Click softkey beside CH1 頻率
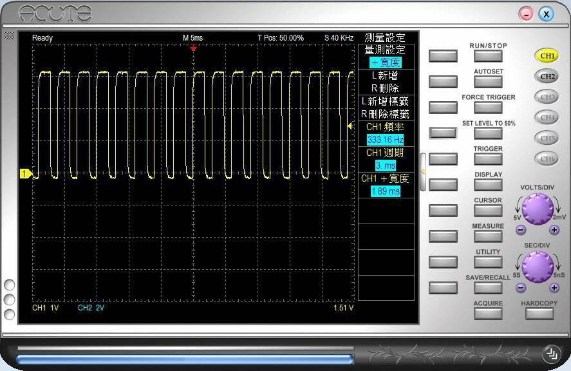The image size is (571, 371). [x=443, y=133]
